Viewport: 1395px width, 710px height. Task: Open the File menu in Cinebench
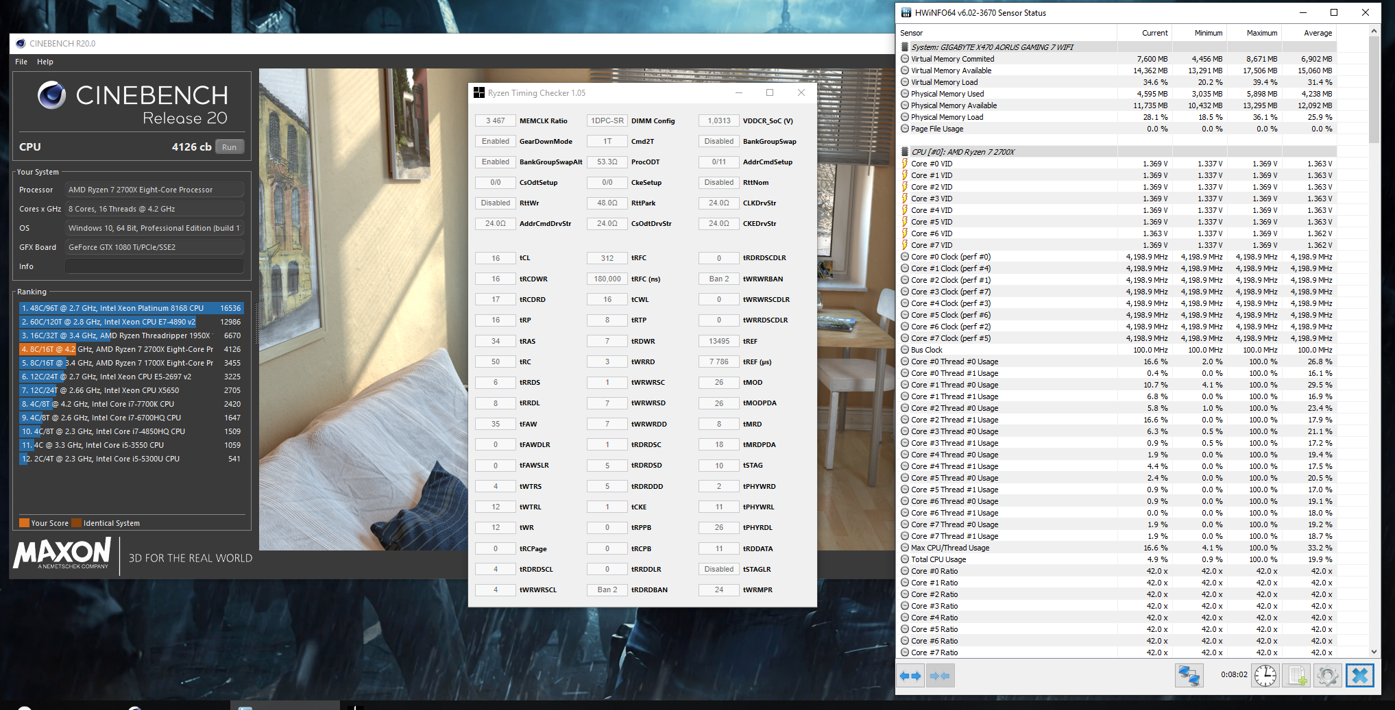pos(21,62)
